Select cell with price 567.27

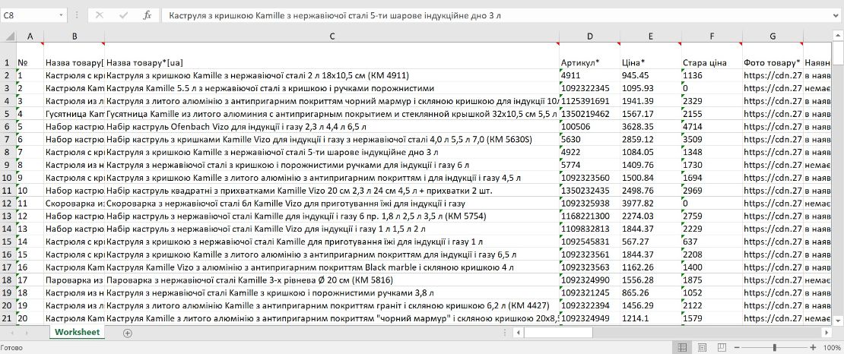pyautogui.click(x=651, y=242)
